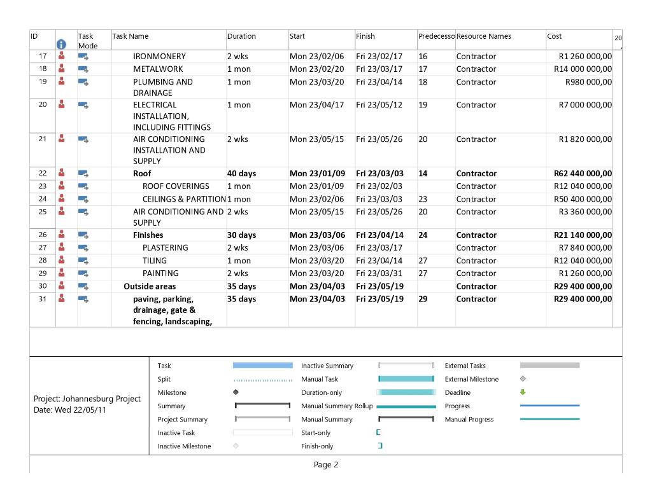Click task mode icon for ELECTRICAL INSTALLATION

(83, 105)
